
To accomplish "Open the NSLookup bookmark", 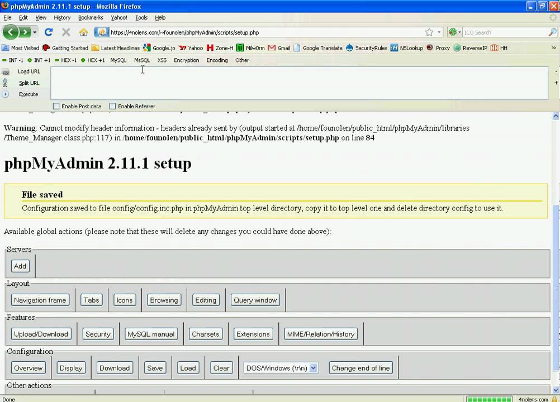I will [x=406, y=48].
